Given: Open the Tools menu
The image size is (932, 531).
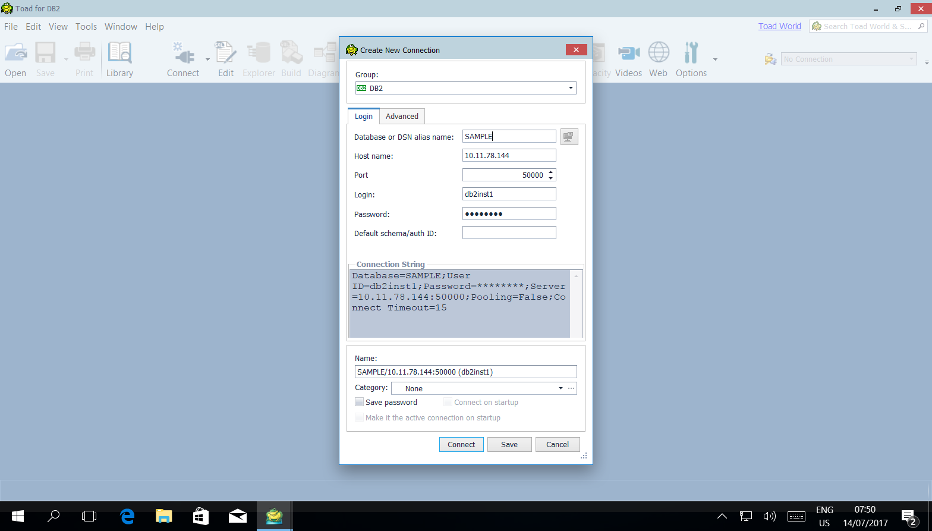Looking at the screenshot, I should (86, 26).
